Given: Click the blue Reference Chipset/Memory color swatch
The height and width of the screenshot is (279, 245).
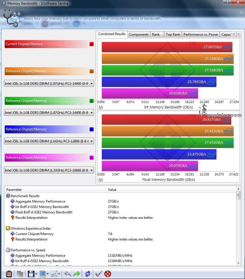Looking at the screenshot, I should pyautogui.click(x=91, y=129).
